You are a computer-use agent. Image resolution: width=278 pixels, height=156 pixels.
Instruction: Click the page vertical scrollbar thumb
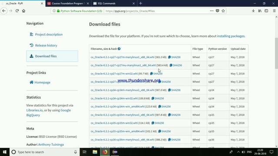point(276,53)
